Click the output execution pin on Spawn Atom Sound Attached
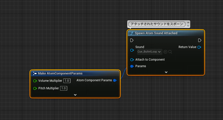The image size is (223, 120). [200, 41]
